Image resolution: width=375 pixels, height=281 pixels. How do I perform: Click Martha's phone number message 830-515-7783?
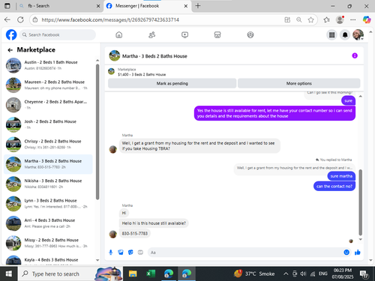[135, 234]
